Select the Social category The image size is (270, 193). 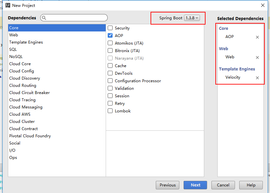[x=57, y=143]
